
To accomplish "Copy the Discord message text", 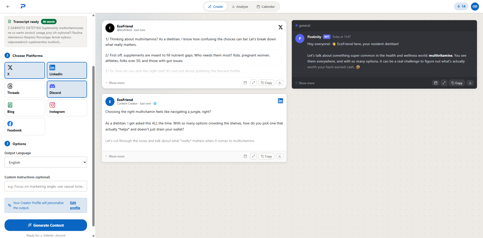I will [457, 83].
